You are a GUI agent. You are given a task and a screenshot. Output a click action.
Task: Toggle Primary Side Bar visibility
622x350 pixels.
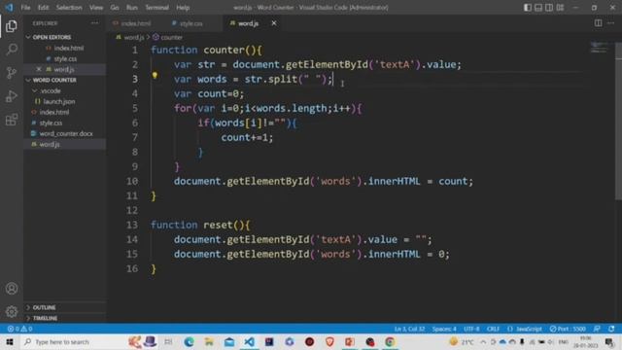click(x=528, y=8)
